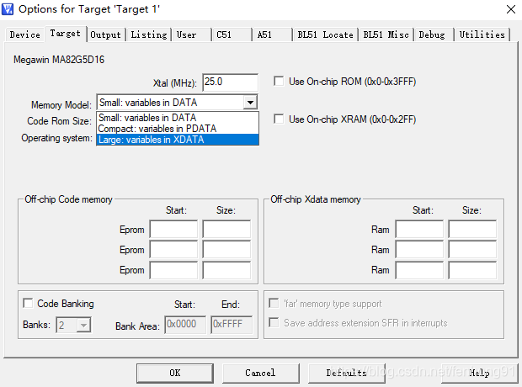Click third Eprom Size field
The width and height of the screenshot is (522, 387).
[x=226, y=270]
